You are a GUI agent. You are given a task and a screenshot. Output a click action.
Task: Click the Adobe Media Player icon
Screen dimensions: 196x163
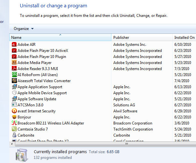tap(14, 62)
